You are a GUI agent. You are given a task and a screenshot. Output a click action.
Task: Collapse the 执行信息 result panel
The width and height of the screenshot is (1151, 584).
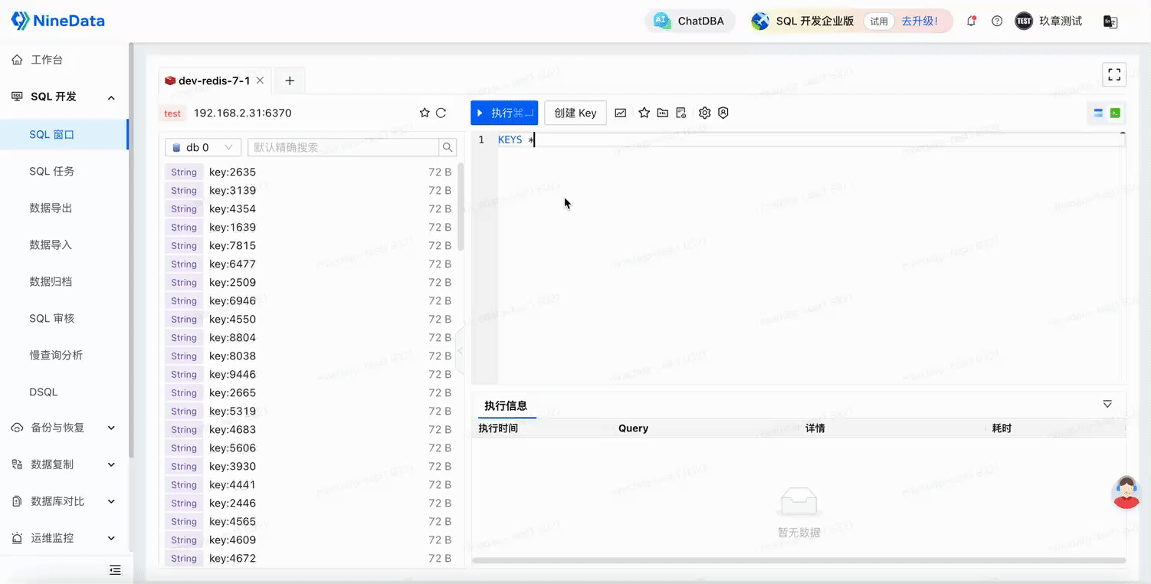1107,404
